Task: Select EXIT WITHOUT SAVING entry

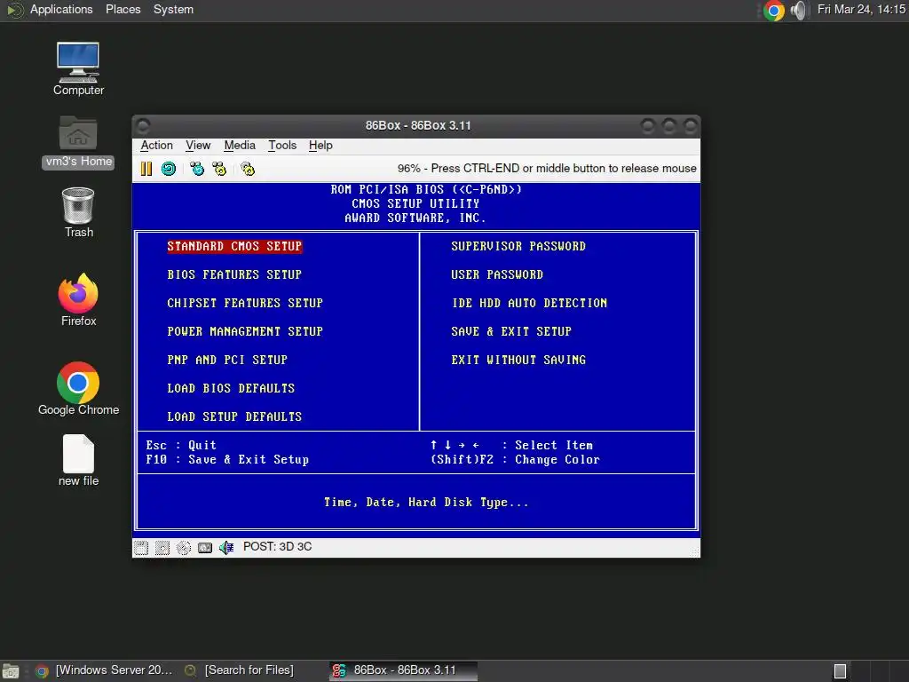Action: [x=518, y=360]
